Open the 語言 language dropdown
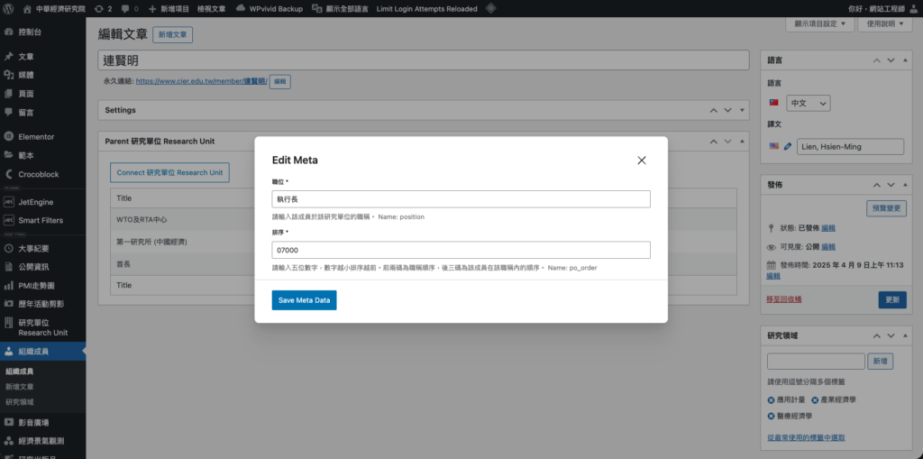The image size is (923, 459). (808, 104)
